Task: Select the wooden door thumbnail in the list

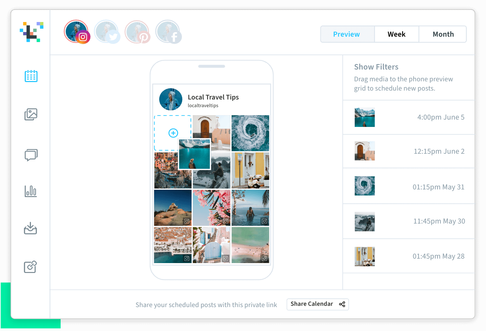Action: click(365, 151)
